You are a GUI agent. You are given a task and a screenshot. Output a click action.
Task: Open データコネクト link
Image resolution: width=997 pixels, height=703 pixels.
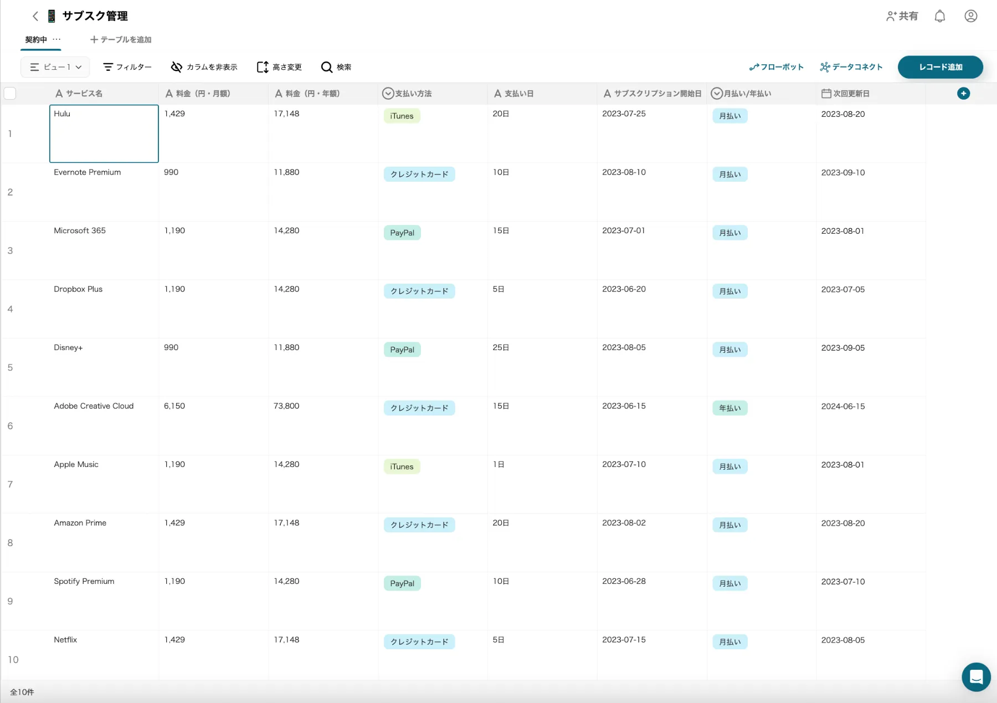click(851, 67)
